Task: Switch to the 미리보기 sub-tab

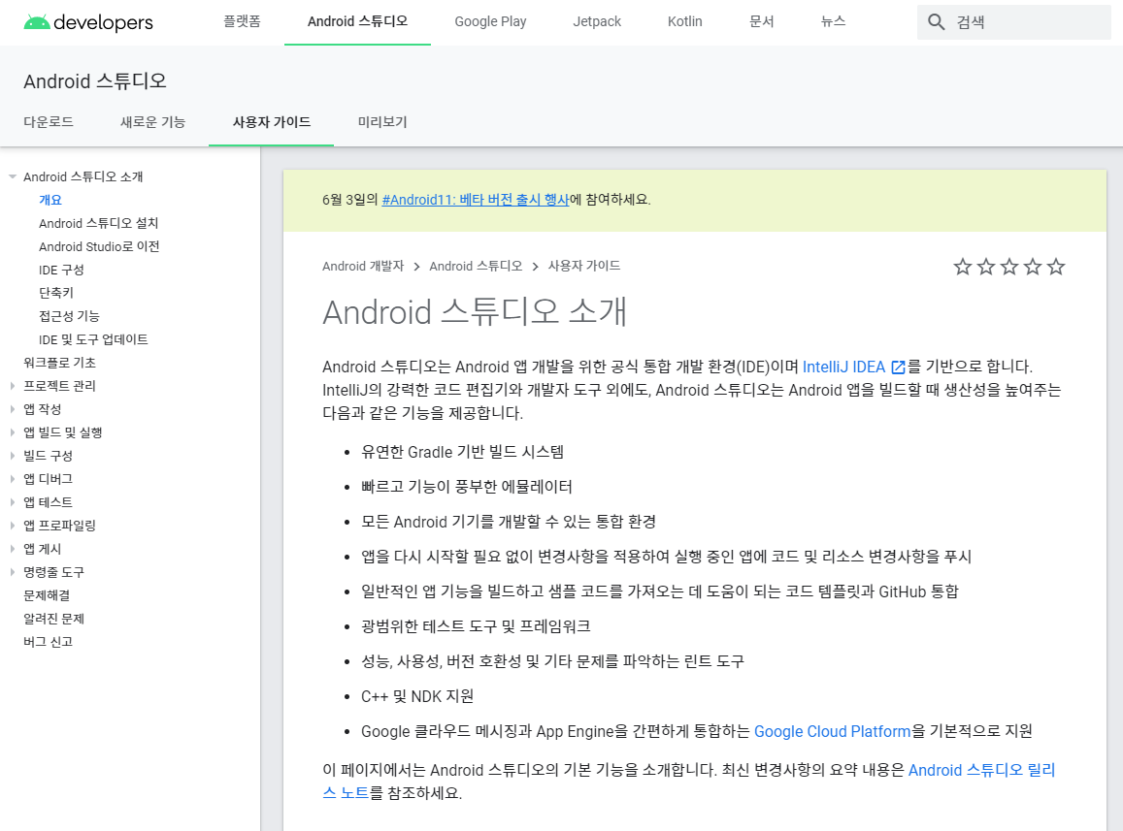Action: pyautogui.click(x=382, y=121)
